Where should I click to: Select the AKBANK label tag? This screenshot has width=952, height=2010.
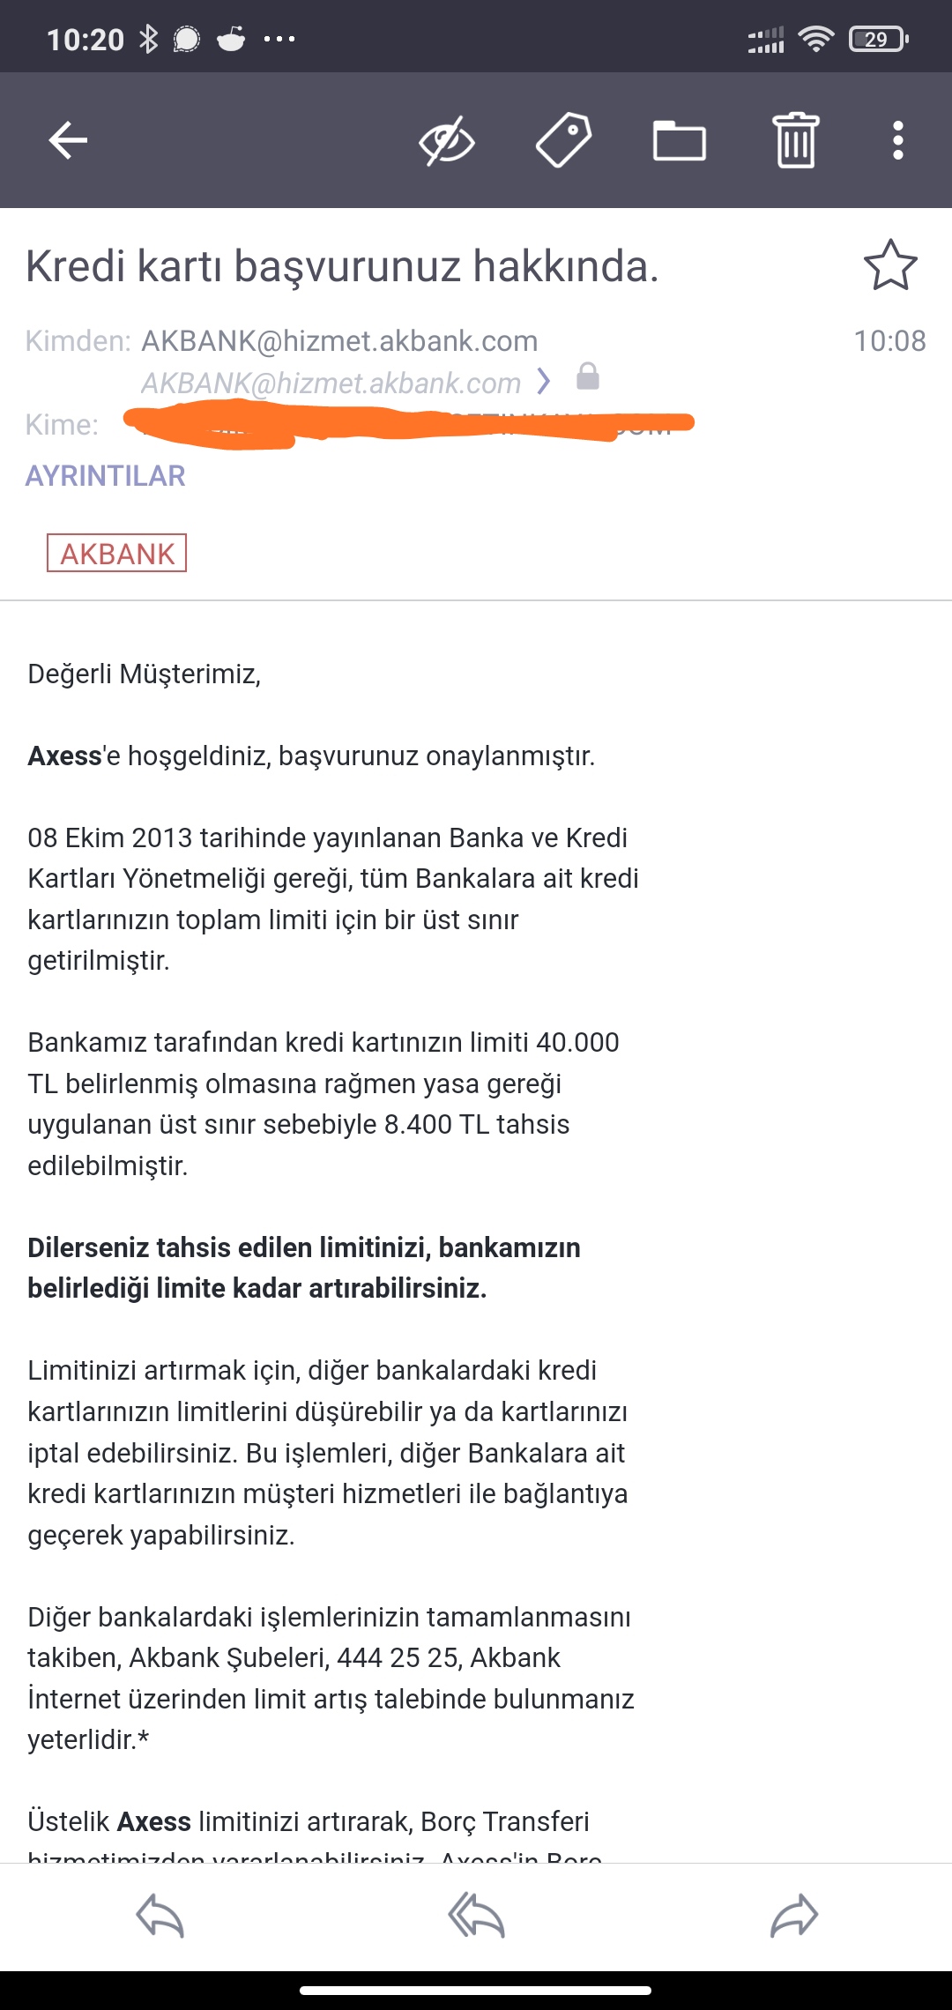click(116, 553)
